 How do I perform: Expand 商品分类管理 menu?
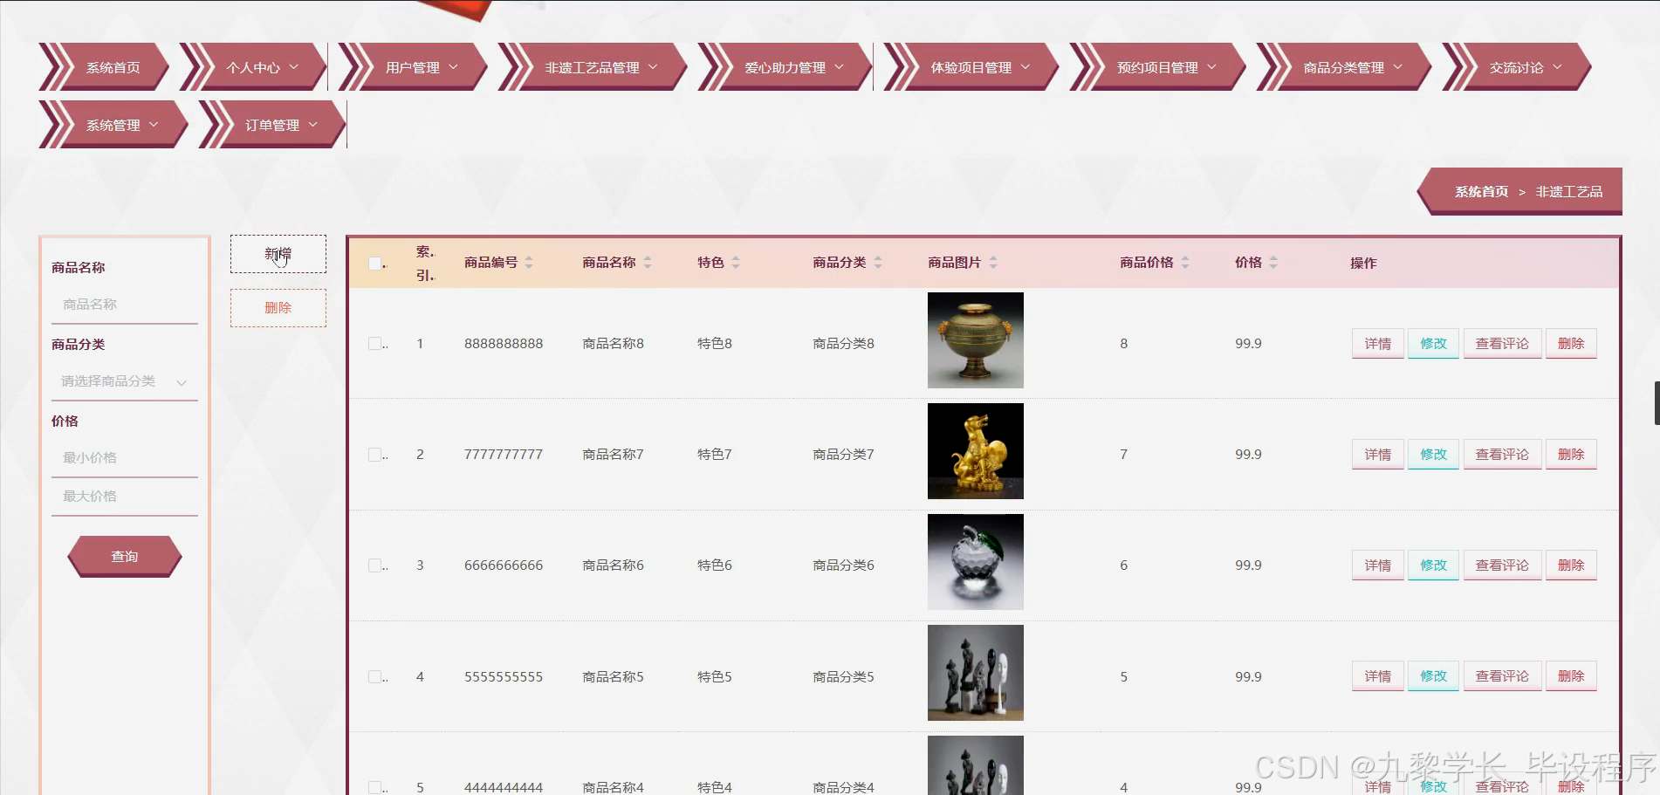1344,67
